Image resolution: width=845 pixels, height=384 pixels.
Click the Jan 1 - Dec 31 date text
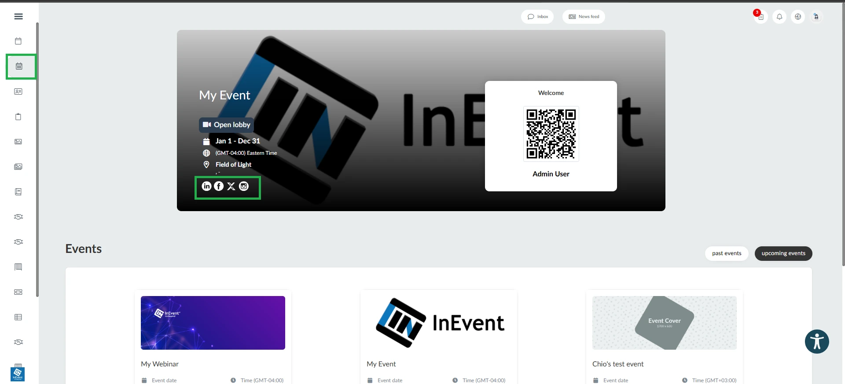pos(238,141)
